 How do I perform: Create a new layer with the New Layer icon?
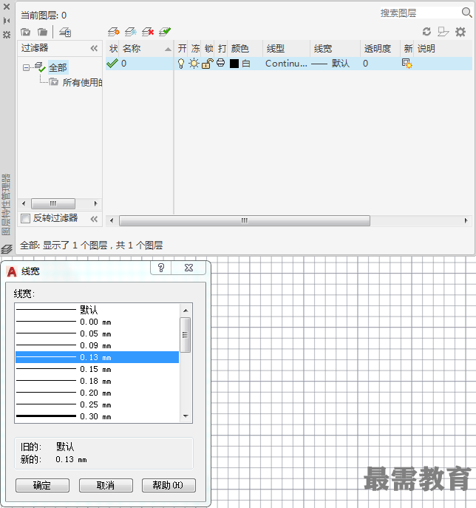tap(114, 31)
